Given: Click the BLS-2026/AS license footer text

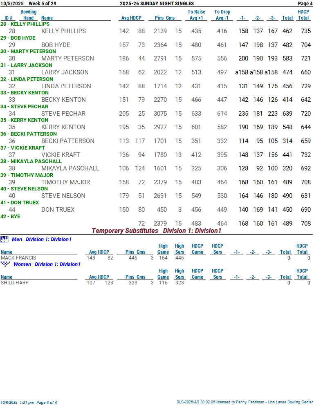Looking at the screenshot, I should coord(244,402).
